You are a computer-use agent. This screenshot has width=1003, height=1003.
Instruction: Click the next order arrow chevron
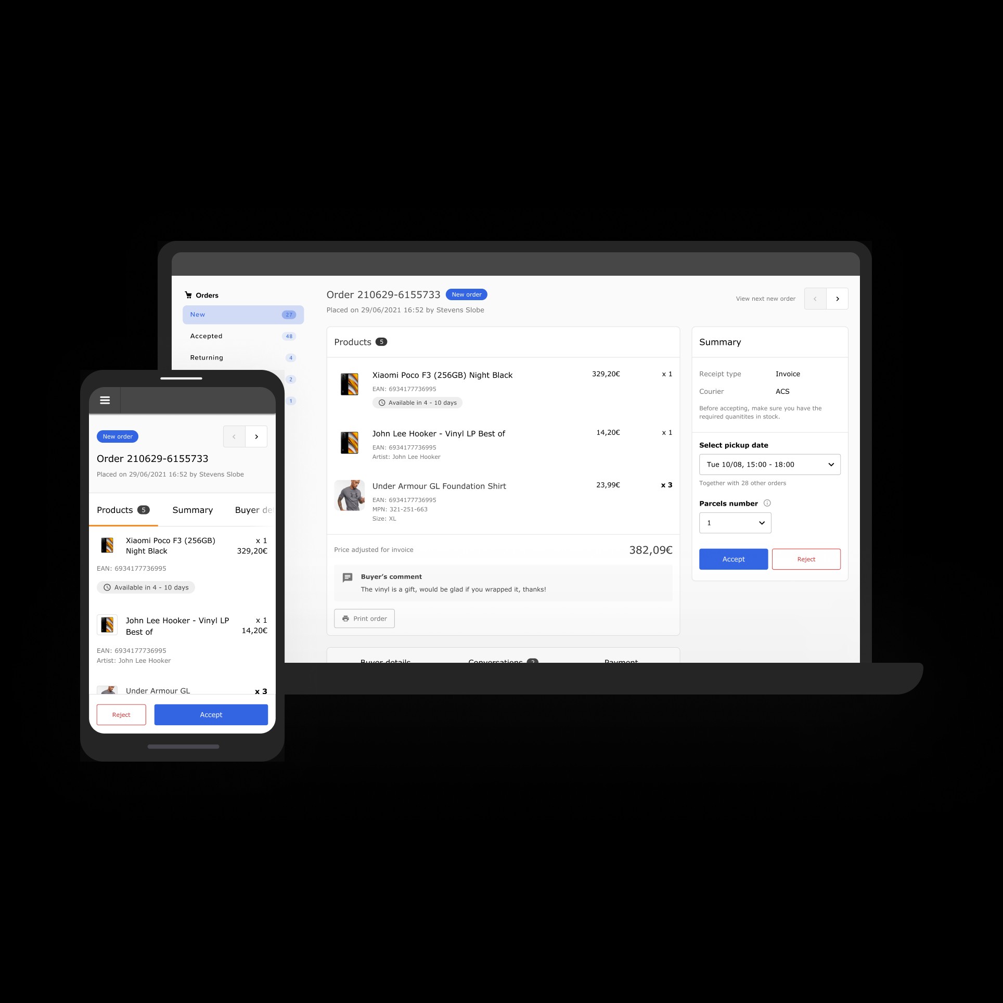(837, 298)
